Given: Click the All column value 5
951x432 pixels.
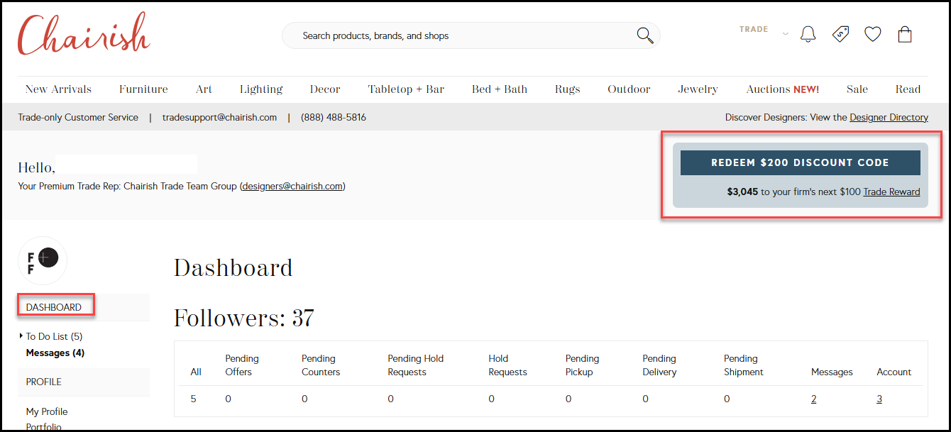Looking at the screenshot, I should [x=193, y=399].
